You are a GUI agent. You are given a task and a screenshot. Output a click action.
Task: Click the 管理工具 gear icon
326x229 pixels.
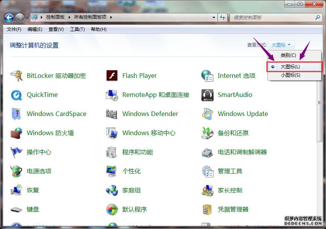click(x=207, y=171)
